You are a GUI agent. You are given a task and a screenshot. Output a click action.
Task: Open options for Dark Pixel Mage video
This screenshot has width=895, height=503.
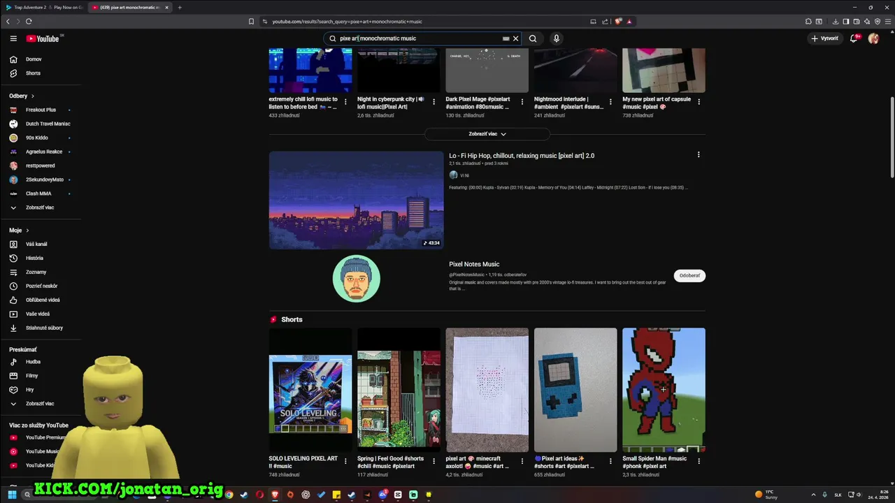coord(522,102)
